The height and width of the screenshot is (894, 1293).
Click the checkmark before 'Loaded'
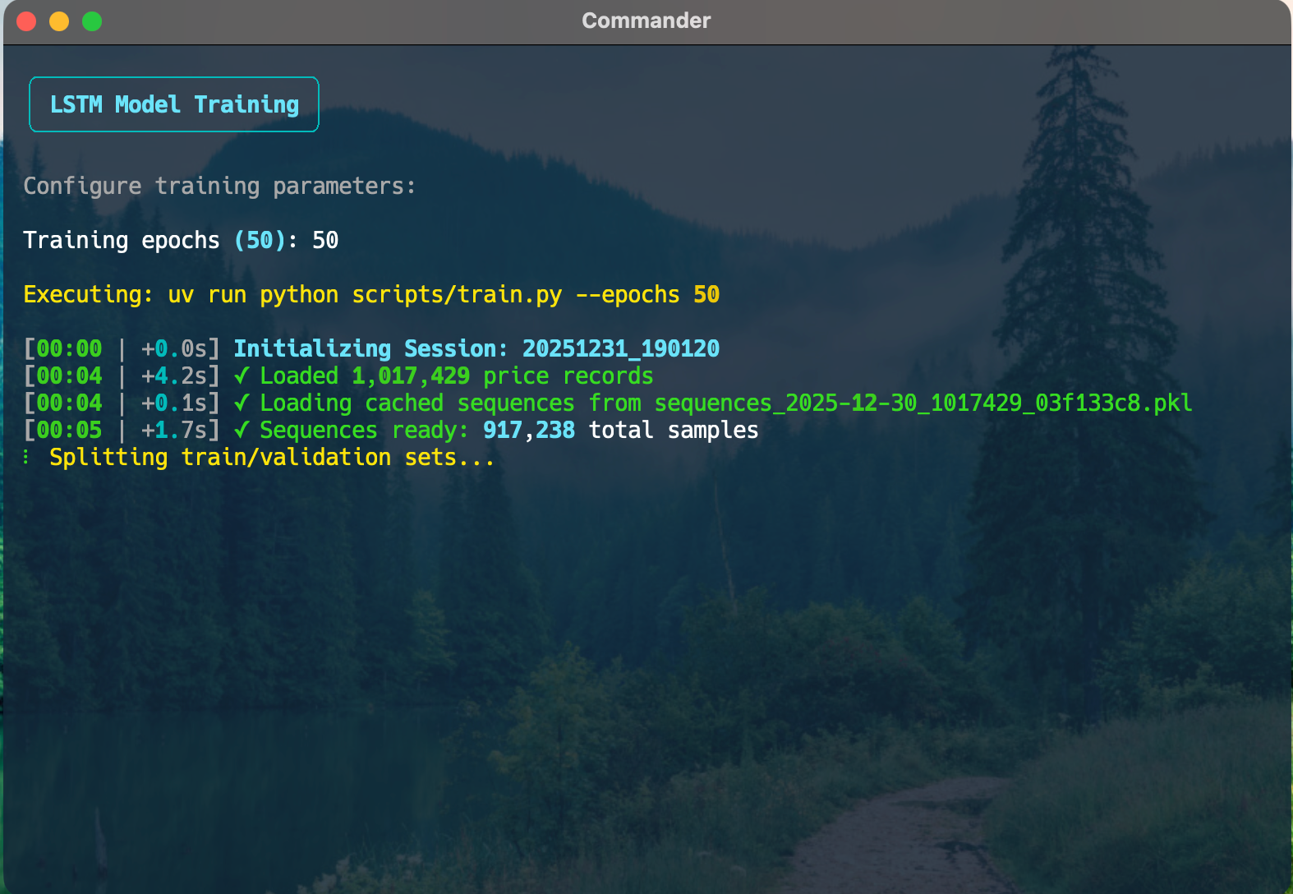[x=242, y=376]
